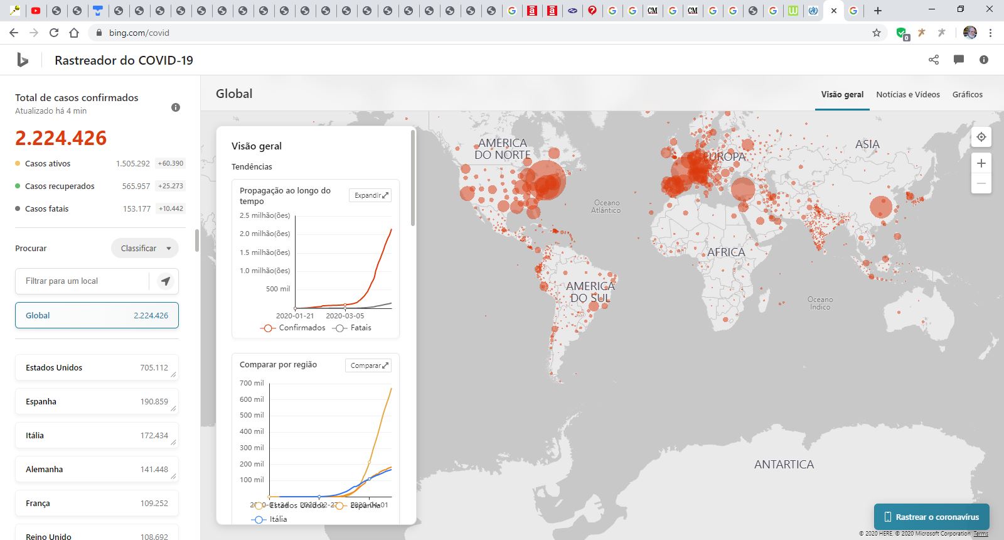
Task: Expand the Itália card corner arrow
Action: tap(173, 443)
